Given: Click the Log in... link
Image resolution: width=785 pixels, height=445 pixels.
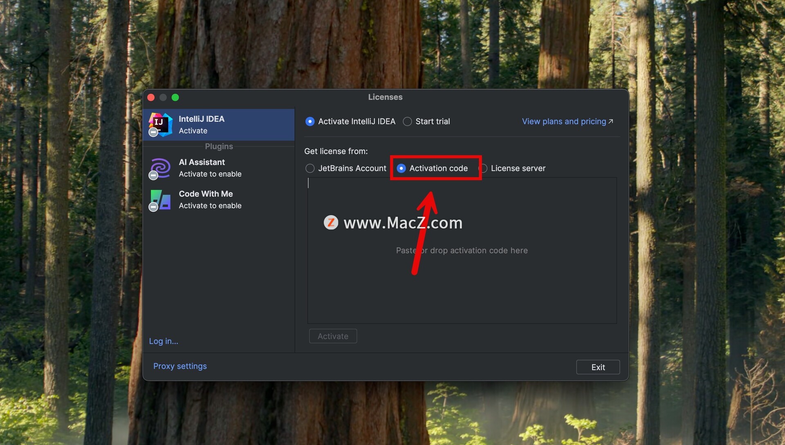Looking at the screenshot, I should click(164, 341).
